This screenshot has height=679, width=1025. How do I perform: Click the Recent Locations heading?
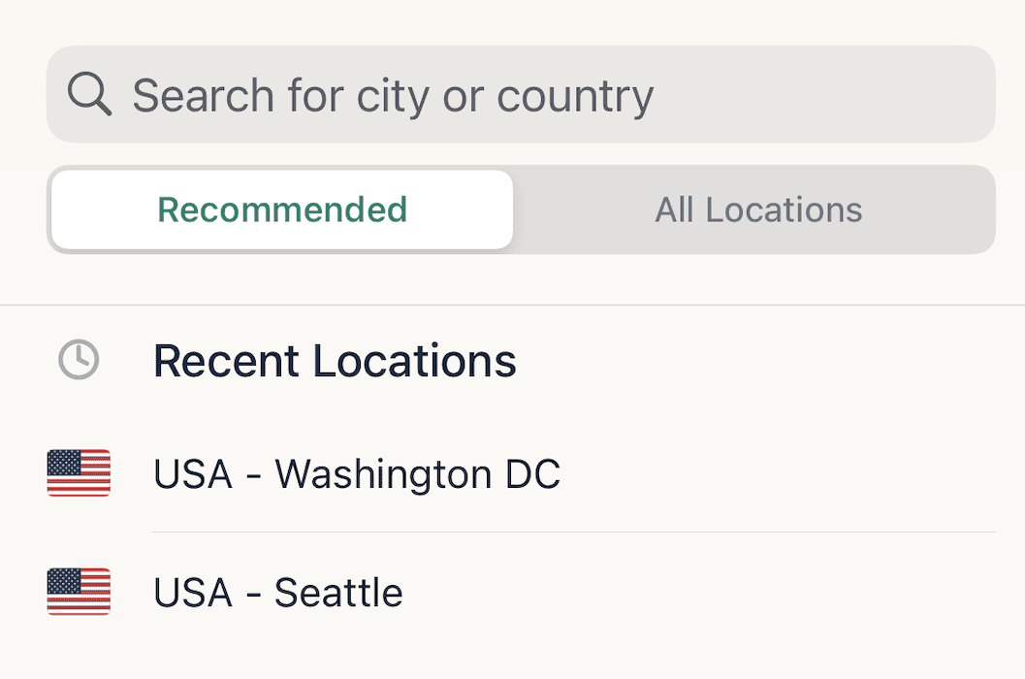(335, 361)
